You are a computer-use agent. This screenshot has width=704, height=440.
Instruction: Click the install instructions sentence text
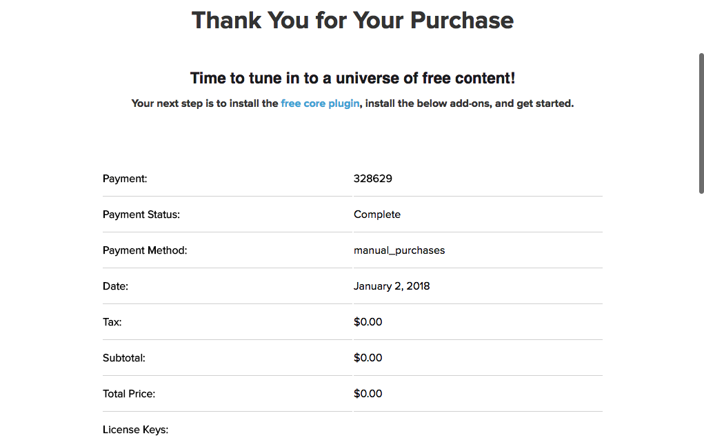point(352,103)
